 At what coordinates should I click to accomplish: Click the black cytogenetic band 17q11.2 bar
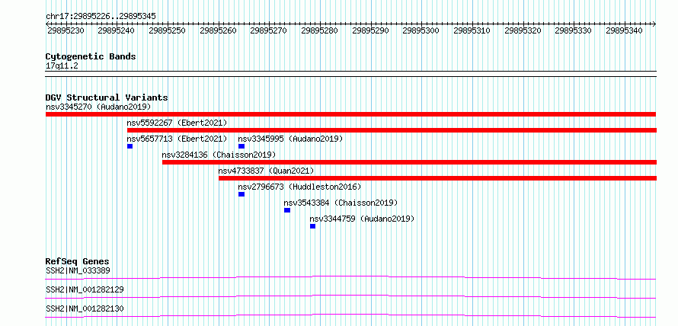click(x=350, y=73)
